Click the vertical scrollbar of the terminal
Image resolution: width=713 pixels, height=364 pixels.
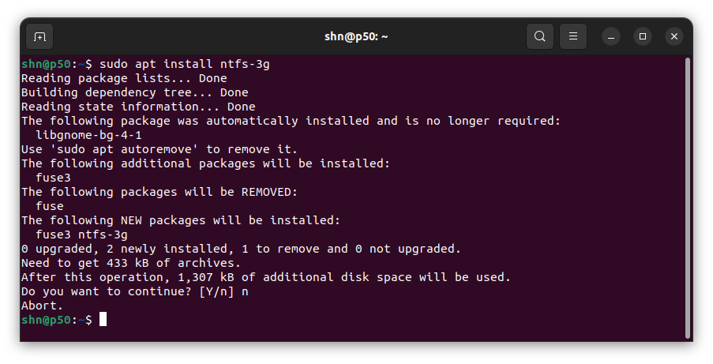click(x=688, y=198)
